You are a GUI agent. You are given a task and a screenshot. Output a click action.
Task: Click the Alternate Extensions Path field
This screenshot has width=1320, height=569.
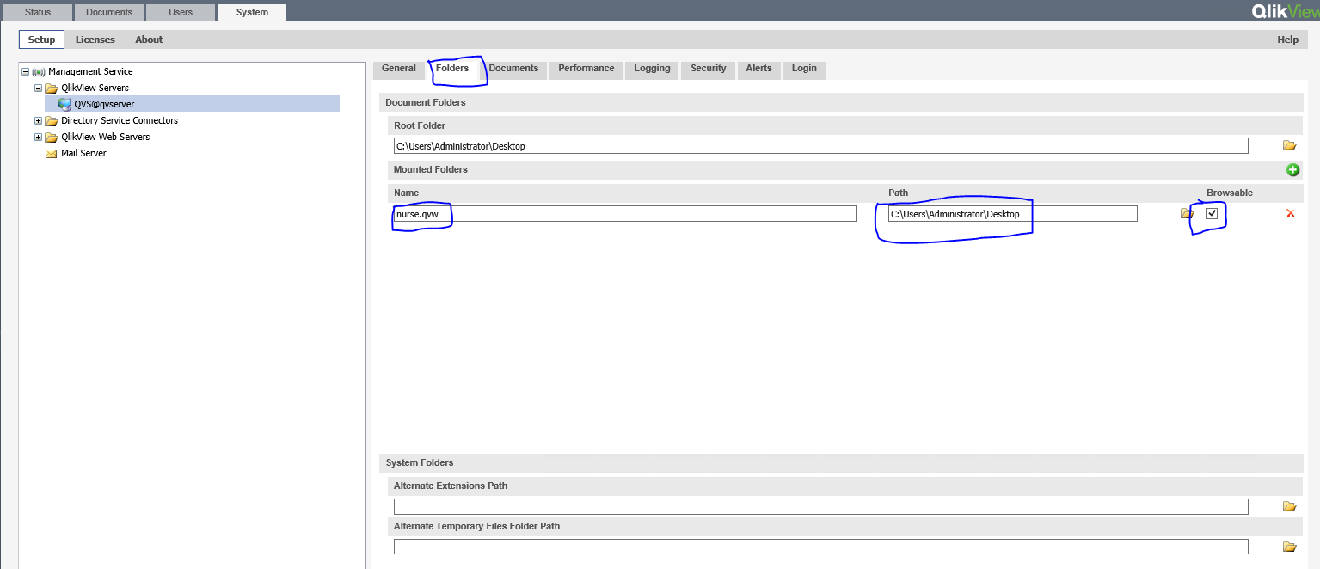click(x=820, y=507)
